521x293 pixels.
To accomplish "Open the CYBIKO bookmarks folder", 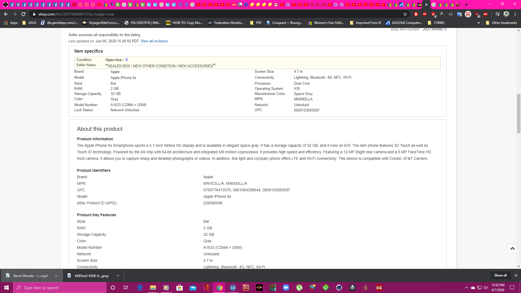I will 436,23.
